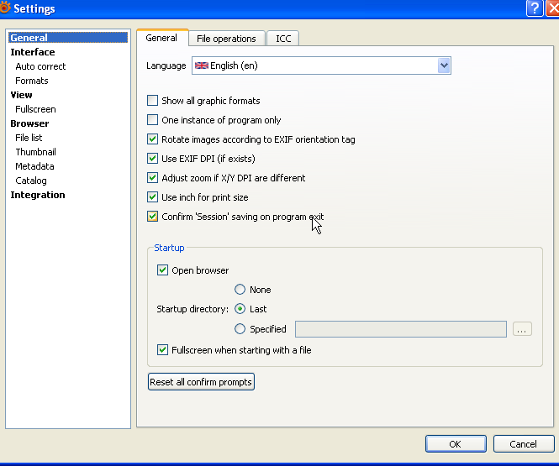Toggle One instance of program only
Screen dimensions: 559x466
click(x=153, y=120)
